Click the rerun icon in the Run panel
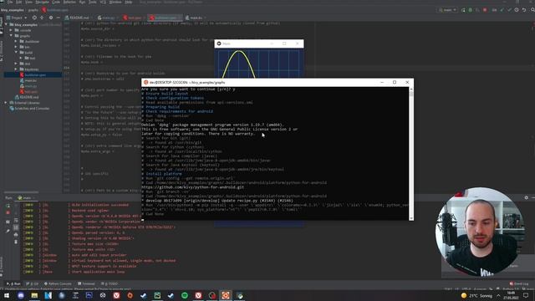 pyautogui.click(x=8, y=206)
